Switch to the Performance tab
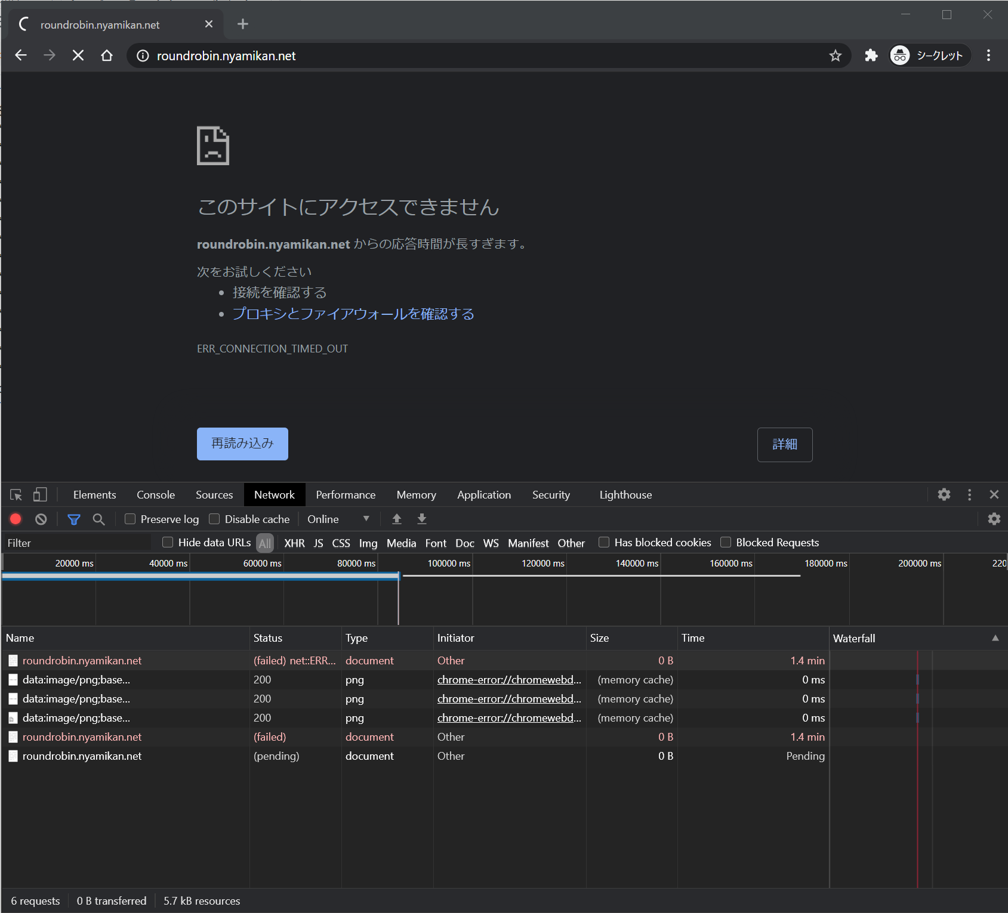The width and height of the screenshot is (1008, 913). (346, 494)
